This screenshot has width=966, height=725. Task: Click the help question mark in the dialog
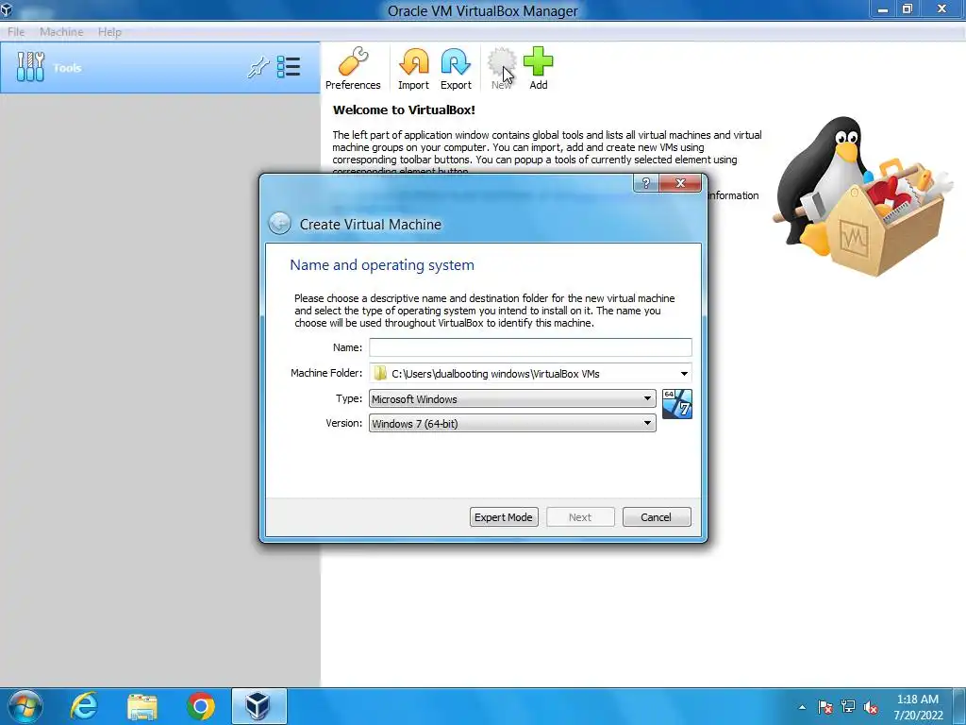click(645, 183)
